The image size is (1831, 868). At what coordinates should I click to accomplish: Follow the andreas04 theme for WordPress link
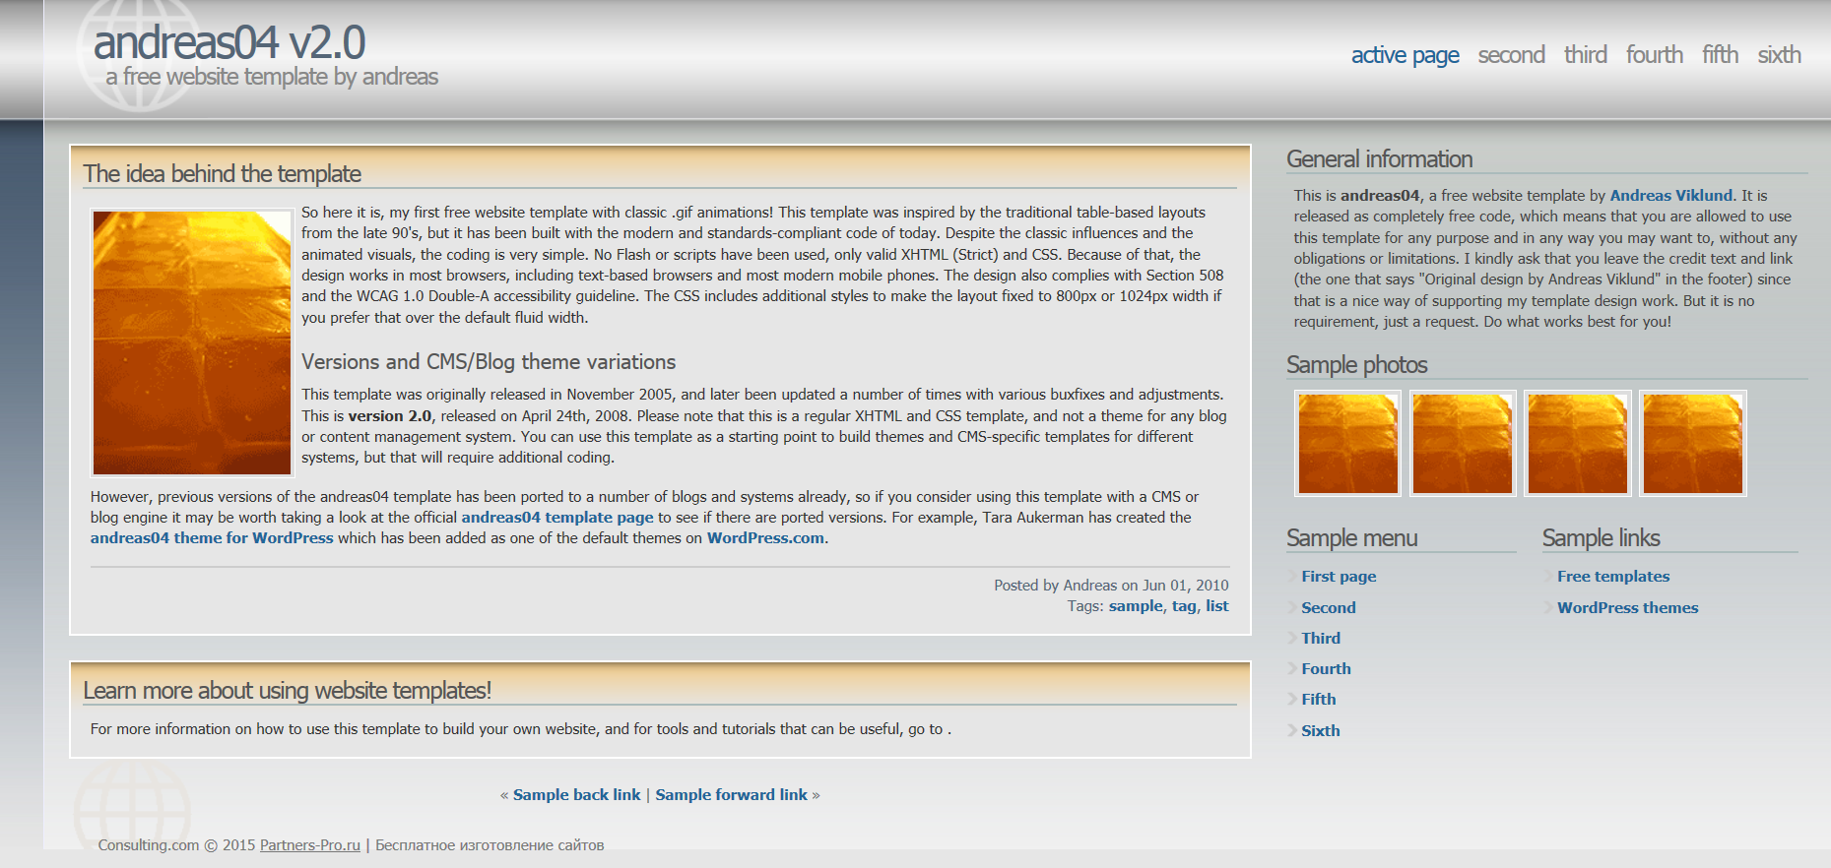click(212, 538)
